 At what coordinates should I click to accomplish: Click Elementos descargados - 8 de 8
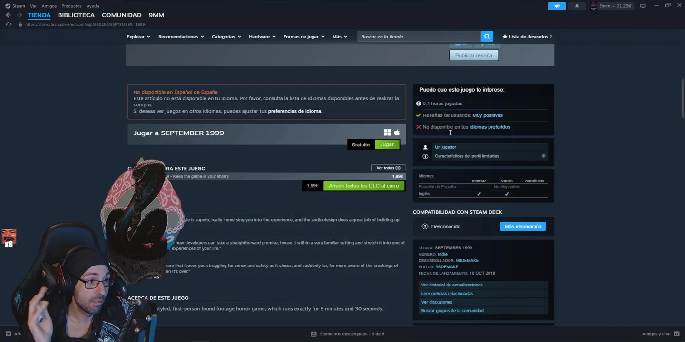(x=352, y=334)
